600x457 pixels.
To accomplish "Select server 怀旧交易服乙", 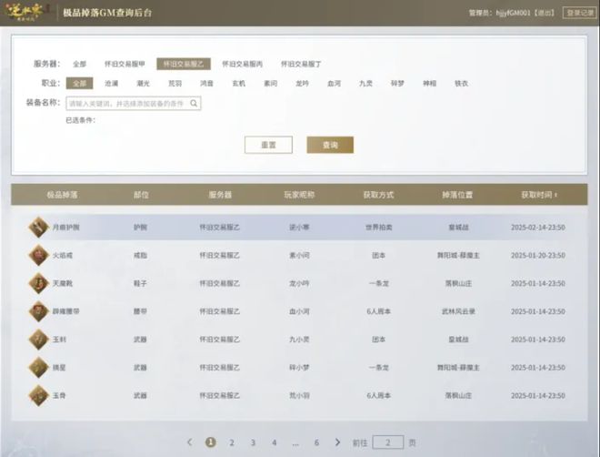I will [184, 64].
